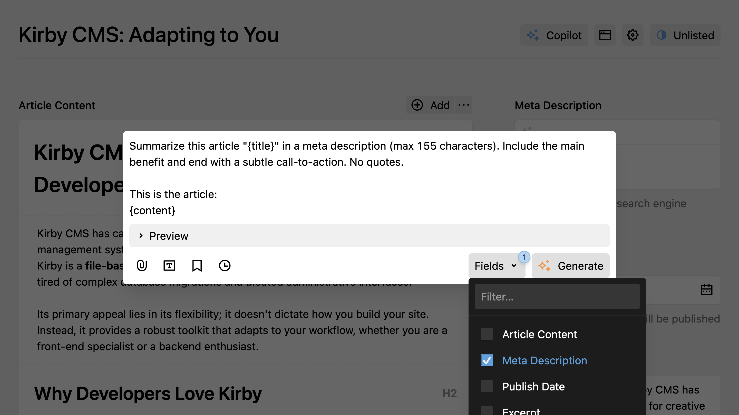Select the text field insert icon

[170, 265]
